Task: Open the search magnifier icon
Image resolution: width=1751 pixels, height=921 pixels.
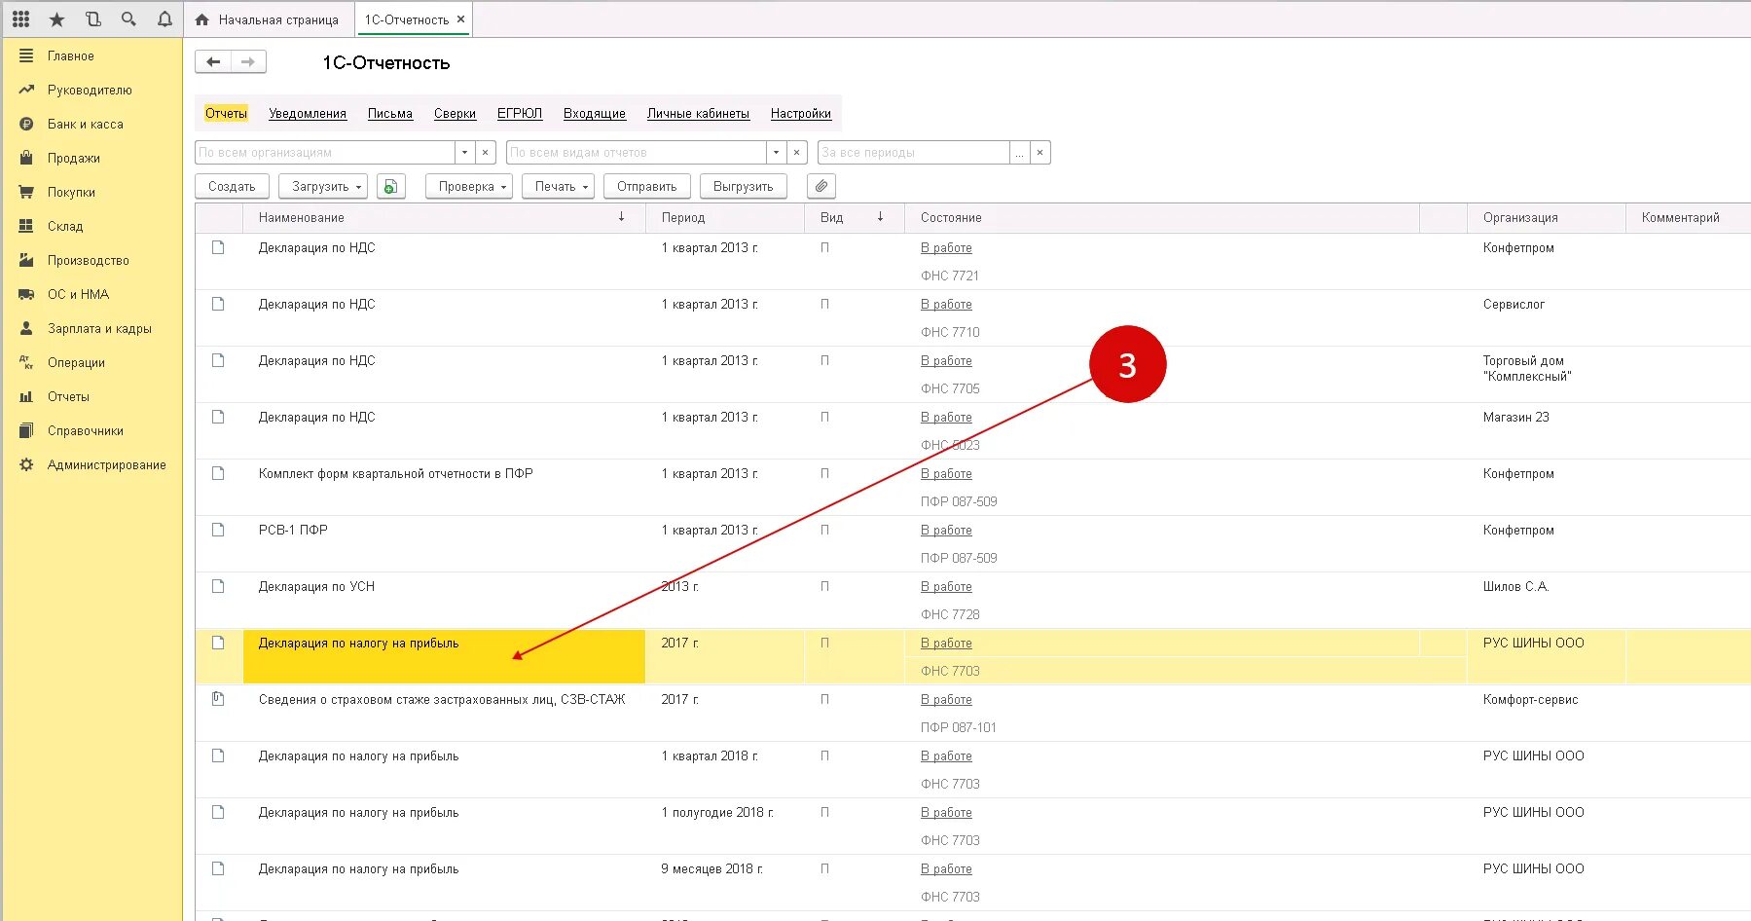Action: click(128, 18)
